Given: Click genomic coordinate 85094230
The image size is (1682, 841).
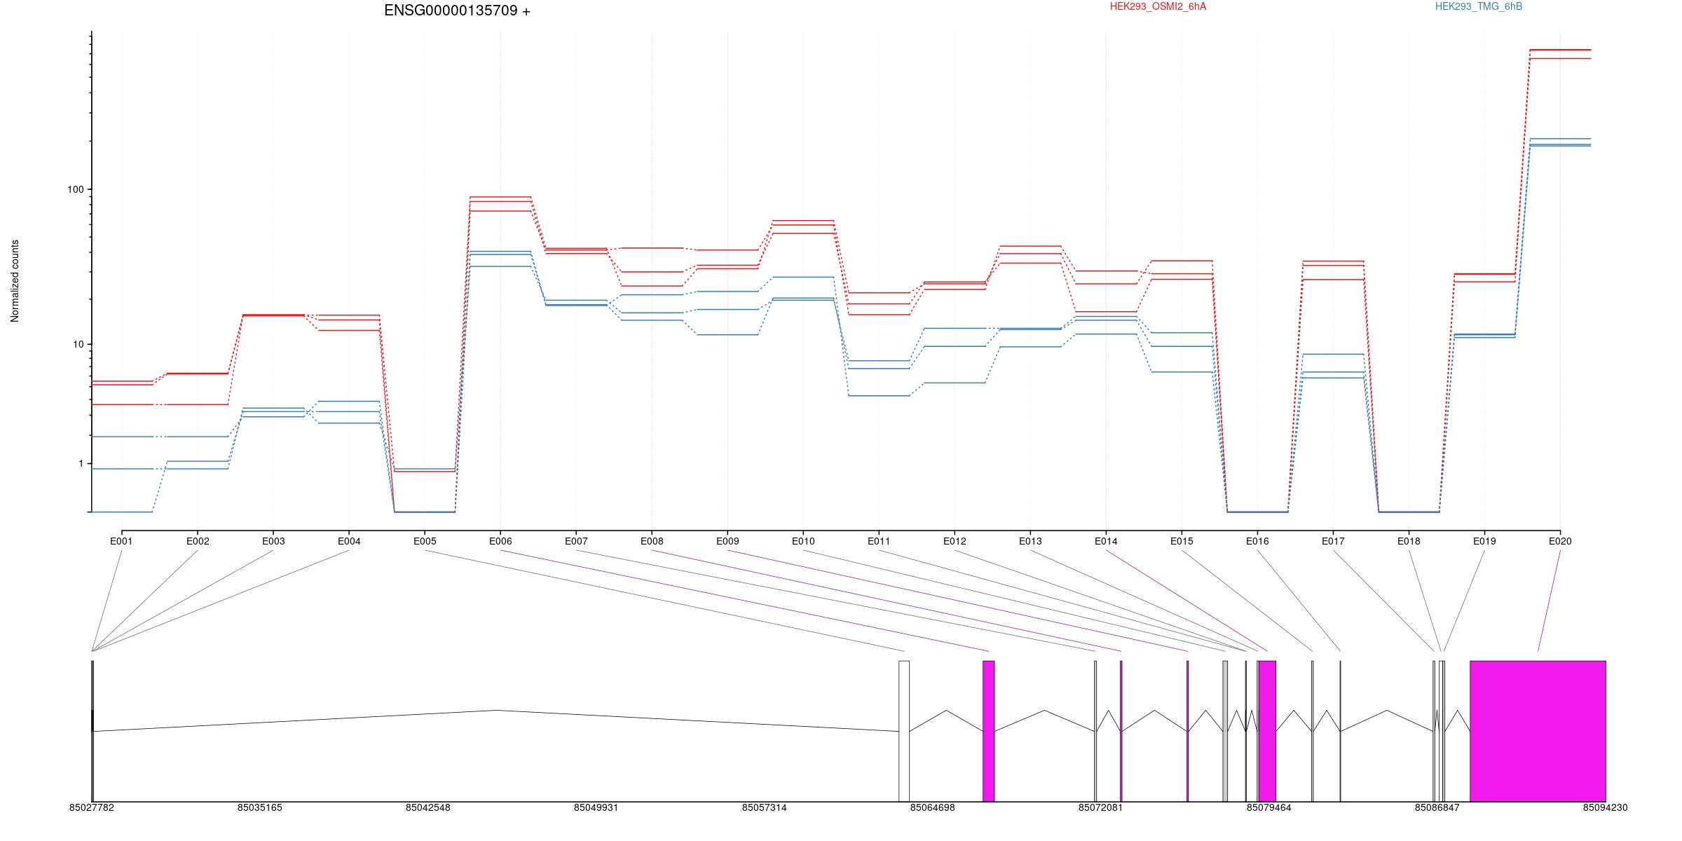Looking at the screenshot, I should pyautogui.click(x=1606, y=808).
